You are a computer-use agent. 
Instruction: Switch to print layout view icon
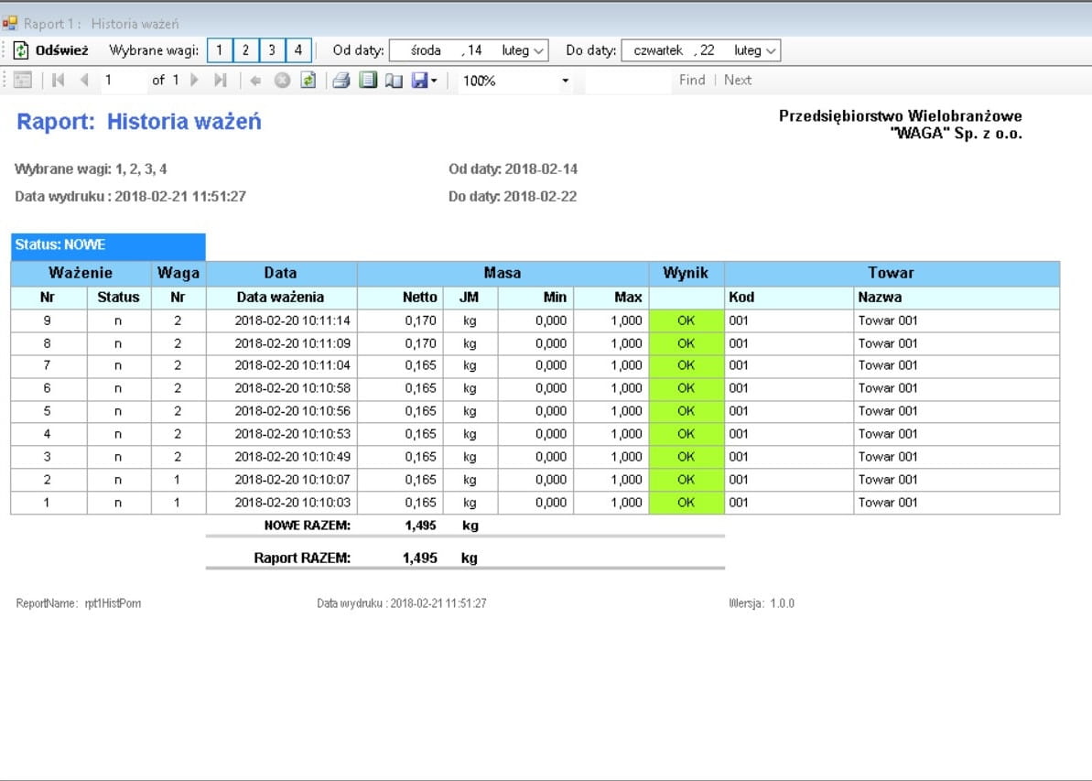[368, 81]
